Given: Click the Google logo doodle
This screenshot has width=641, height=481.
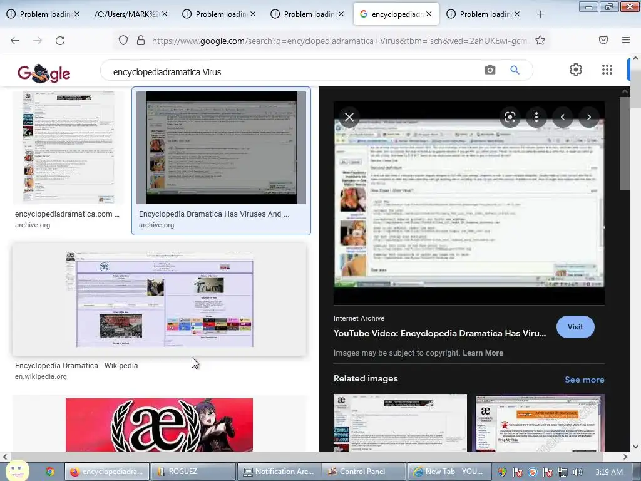Looking at the screenshot, I should coord(44,73).
